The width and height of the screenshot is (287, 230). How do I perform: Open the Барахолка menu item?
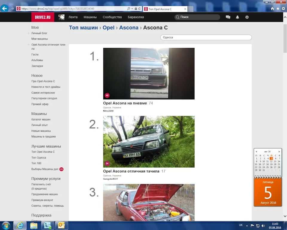point(136,17)
